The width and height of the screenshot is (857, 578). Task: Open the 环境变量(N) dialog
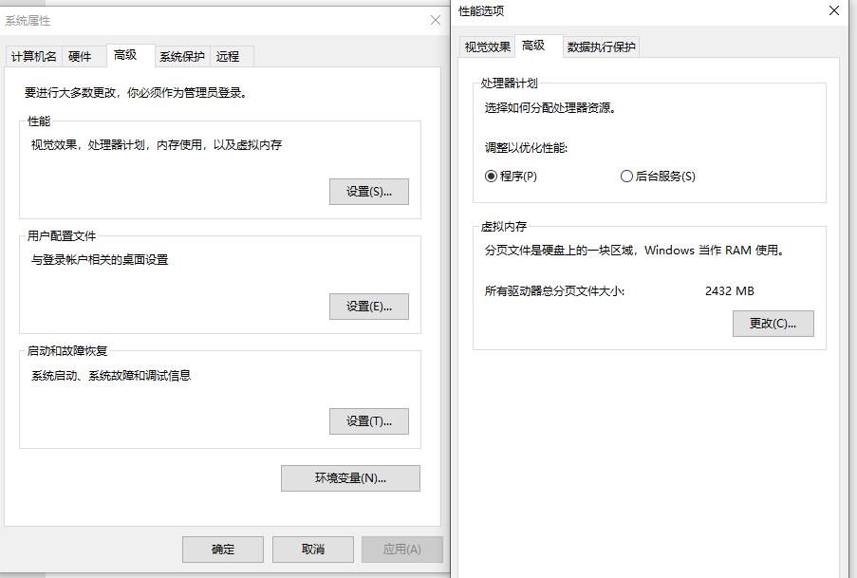(x=349, y=477)
